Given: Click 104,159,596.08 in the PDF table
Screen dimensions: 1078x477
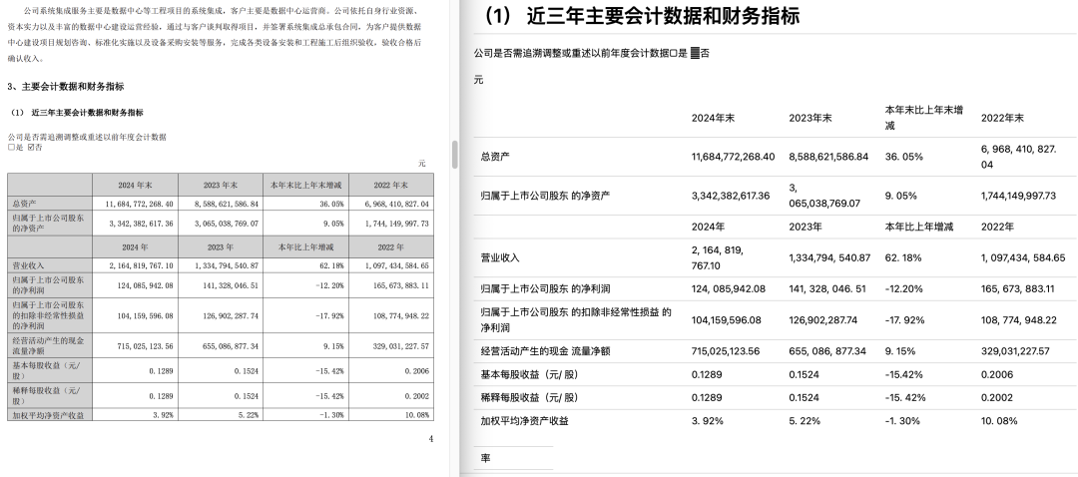Looking at the screenshot, I should coord(145,317).
